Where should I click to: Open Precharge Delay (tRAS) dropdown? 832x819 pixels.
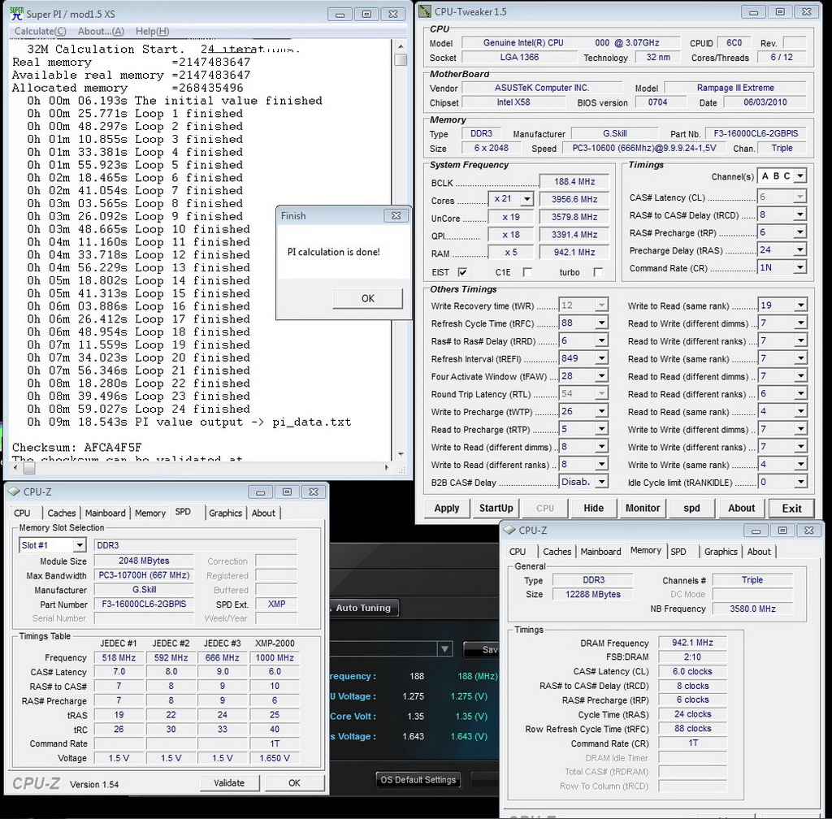coord(800,249)
